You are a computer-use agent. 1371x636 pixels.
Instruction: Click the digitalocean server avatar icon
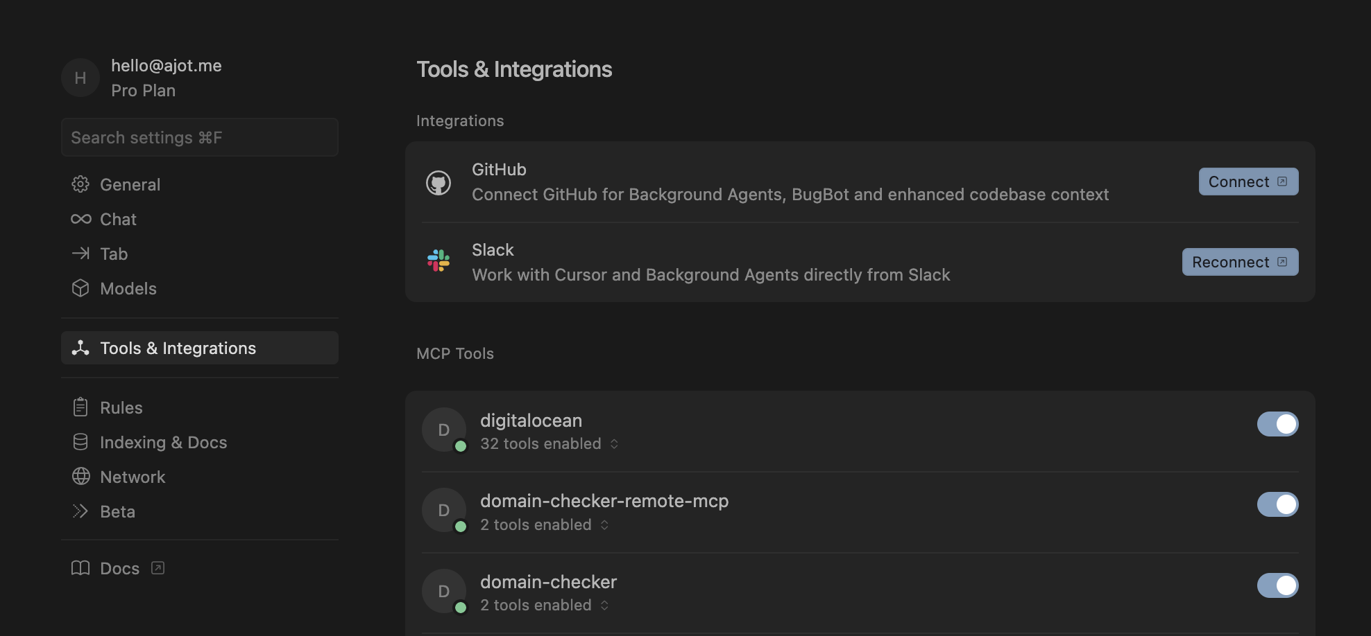point(443,430)
